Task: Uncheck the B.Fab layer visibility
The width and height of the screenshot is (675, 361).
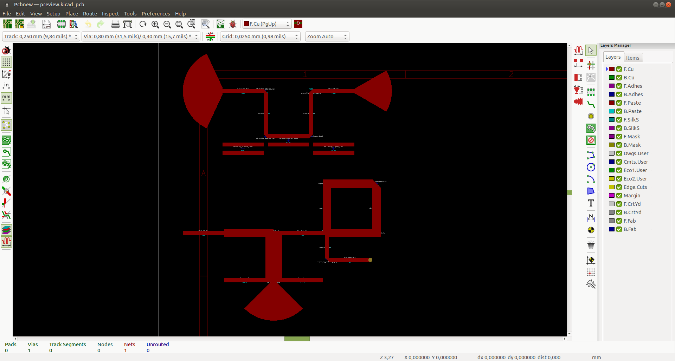Action: coord(619,229)
